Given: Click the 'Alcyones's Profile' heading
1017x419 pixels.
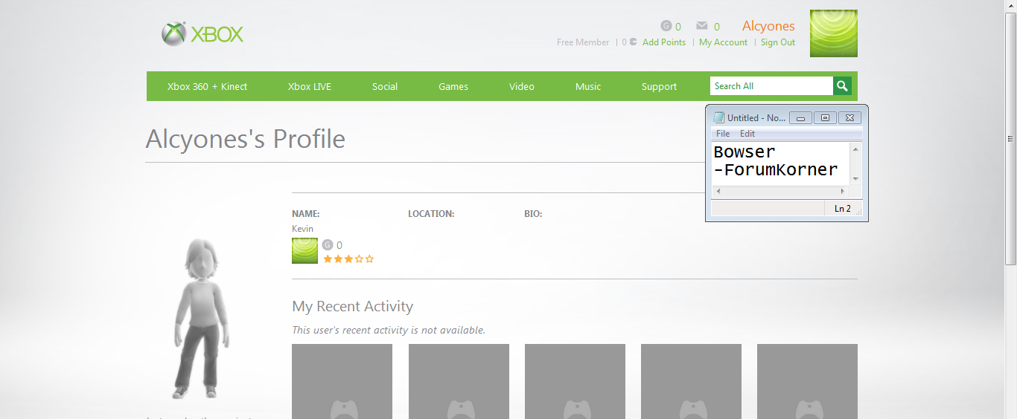Looking at the screenshot, I should click(x=246, y=139).
